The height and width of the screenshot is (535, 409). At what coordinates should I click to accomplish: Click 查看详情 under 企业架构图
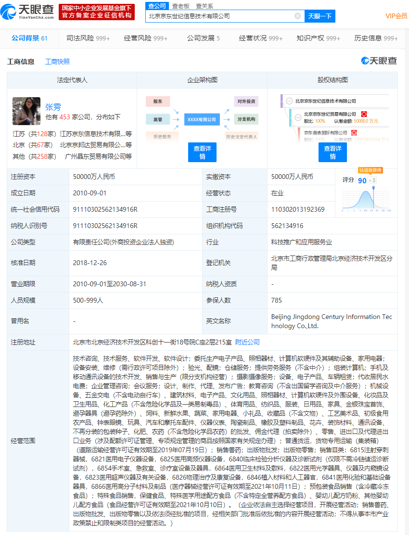[202, 153]
